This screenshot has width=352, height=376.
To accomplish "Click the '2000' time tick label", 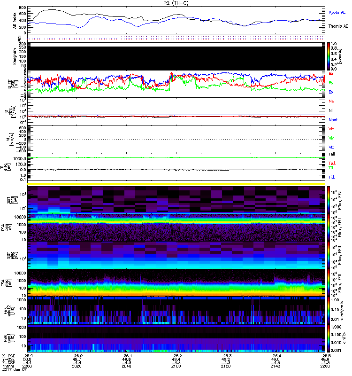I will [27, 366].
